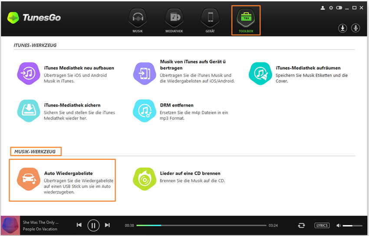369x236 pixels.
Task: Click description Ersetzen Sie die m4p Dateien
Action: (x=194, y=116)
